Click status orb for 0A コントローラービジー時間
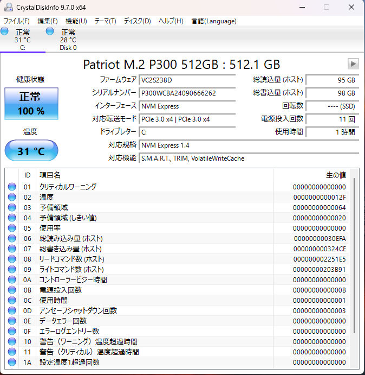 (12, 279)
